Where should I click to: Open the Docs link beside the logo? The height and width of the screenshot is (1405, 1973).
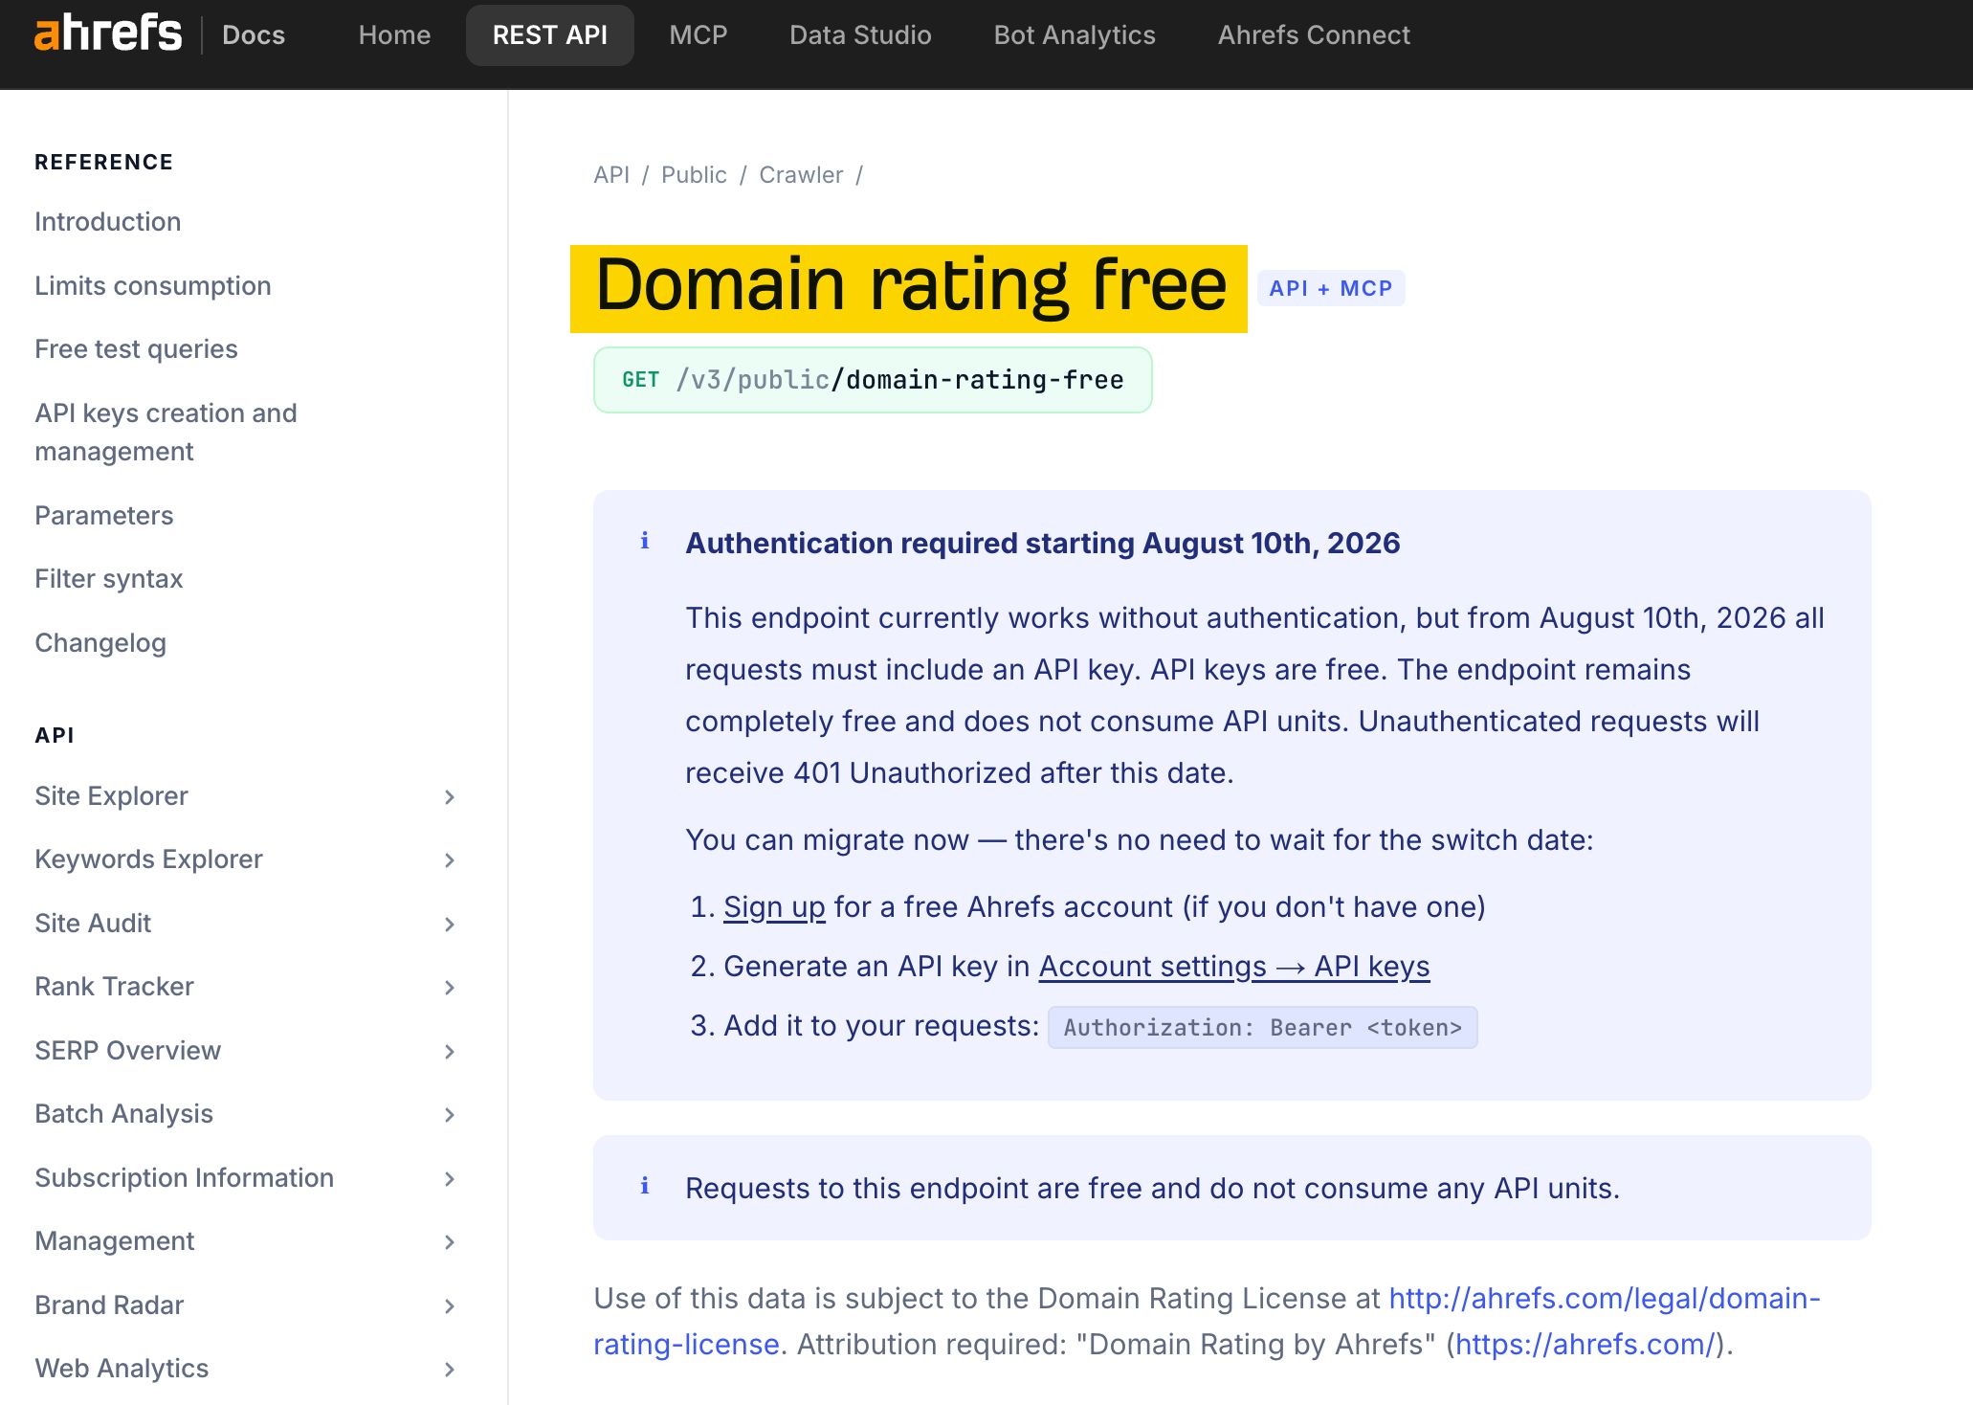[x=254, y=35]
